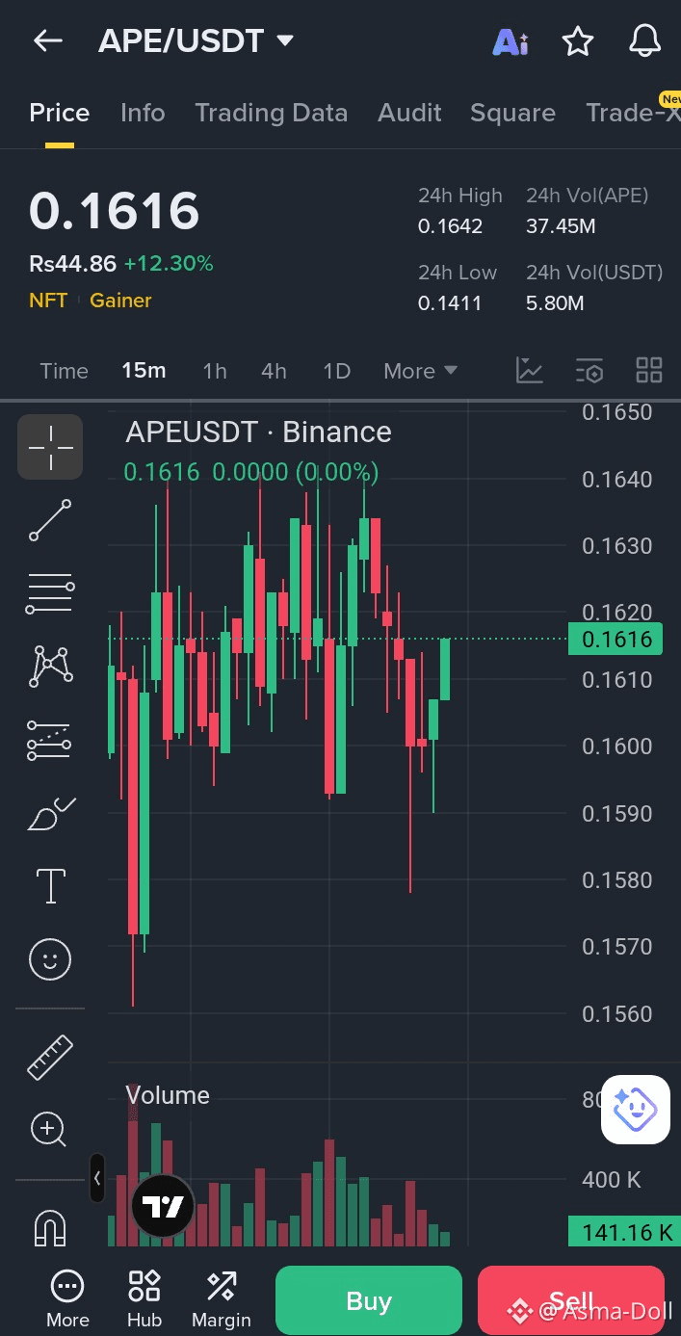This screenshot has height=1336, width=681.
Task: Select the 15m interval
Action: 144,371
